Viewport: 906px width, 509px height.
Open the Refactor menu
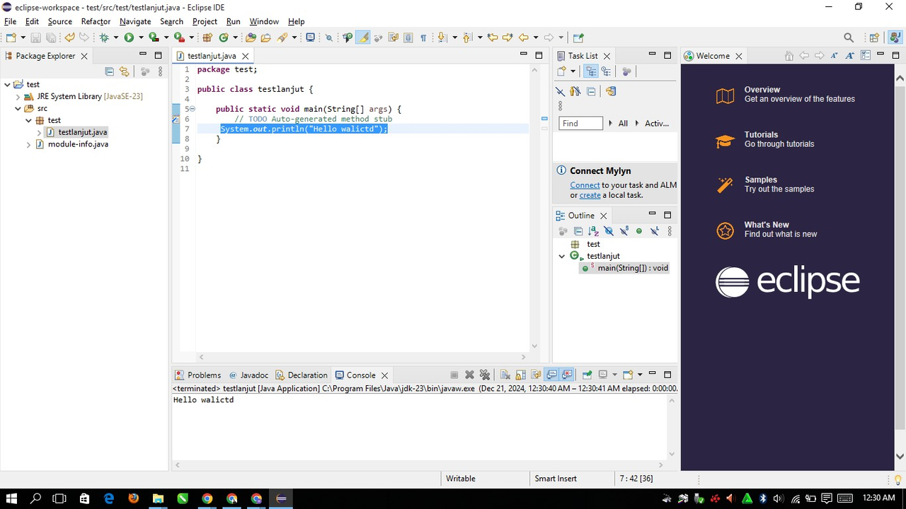click(x=96, y=21)
